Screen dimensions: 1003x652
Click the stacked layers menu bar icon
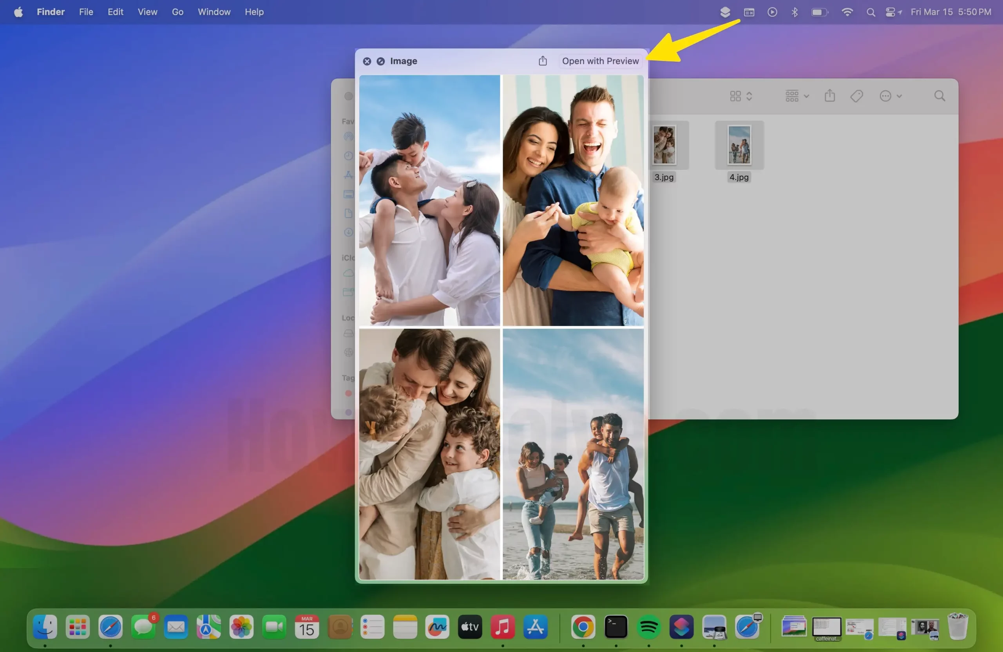click(x=725, y=12)
